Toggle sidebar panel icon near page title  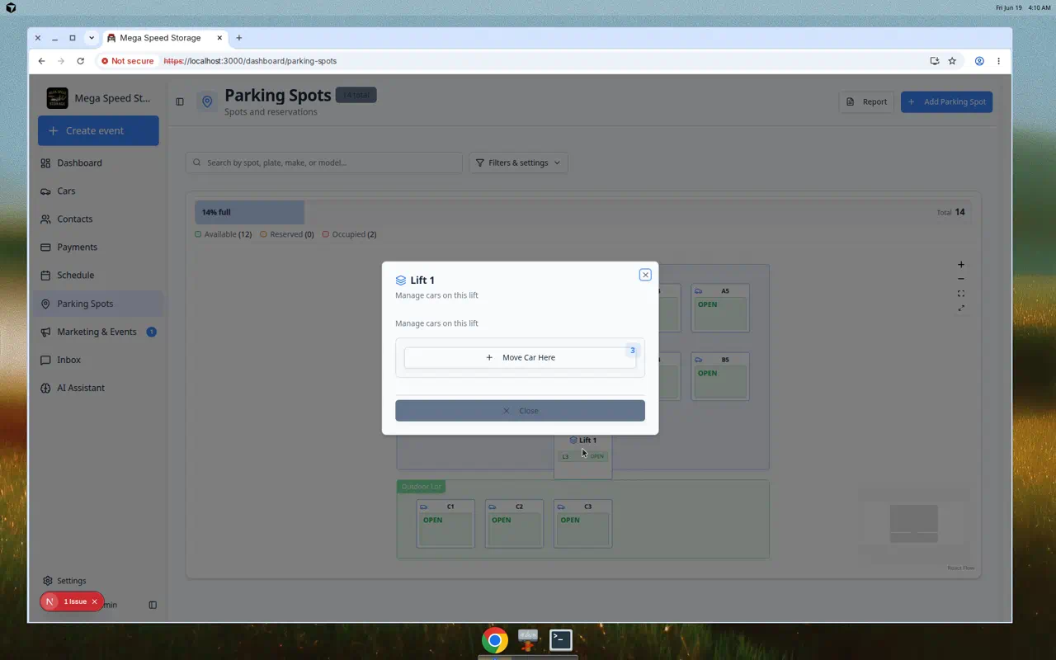coord(180,101)
